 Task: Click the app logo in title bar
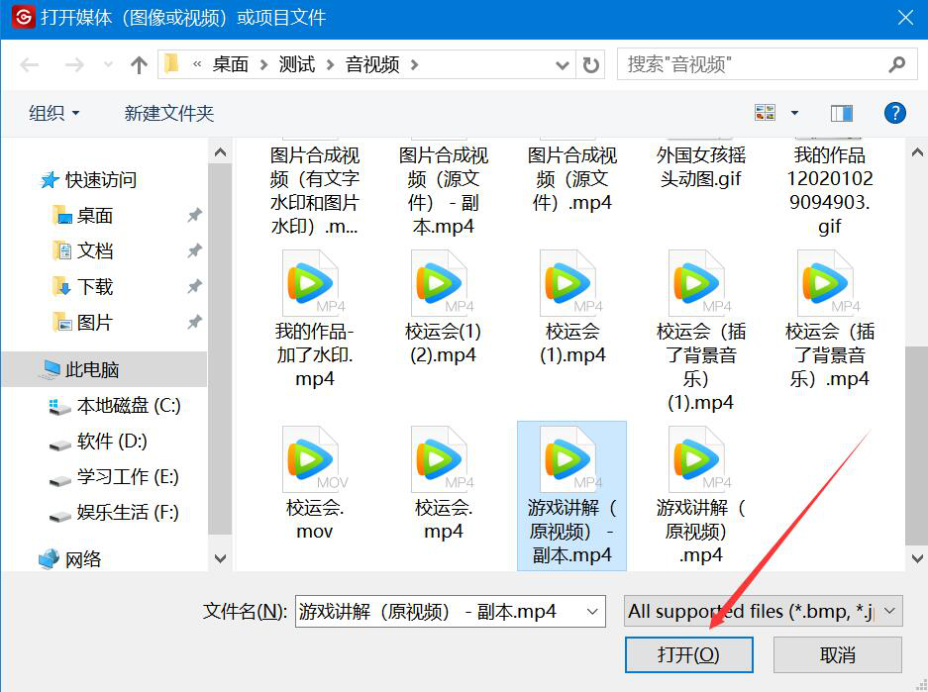pyautogui.click(x=24, y=17)
